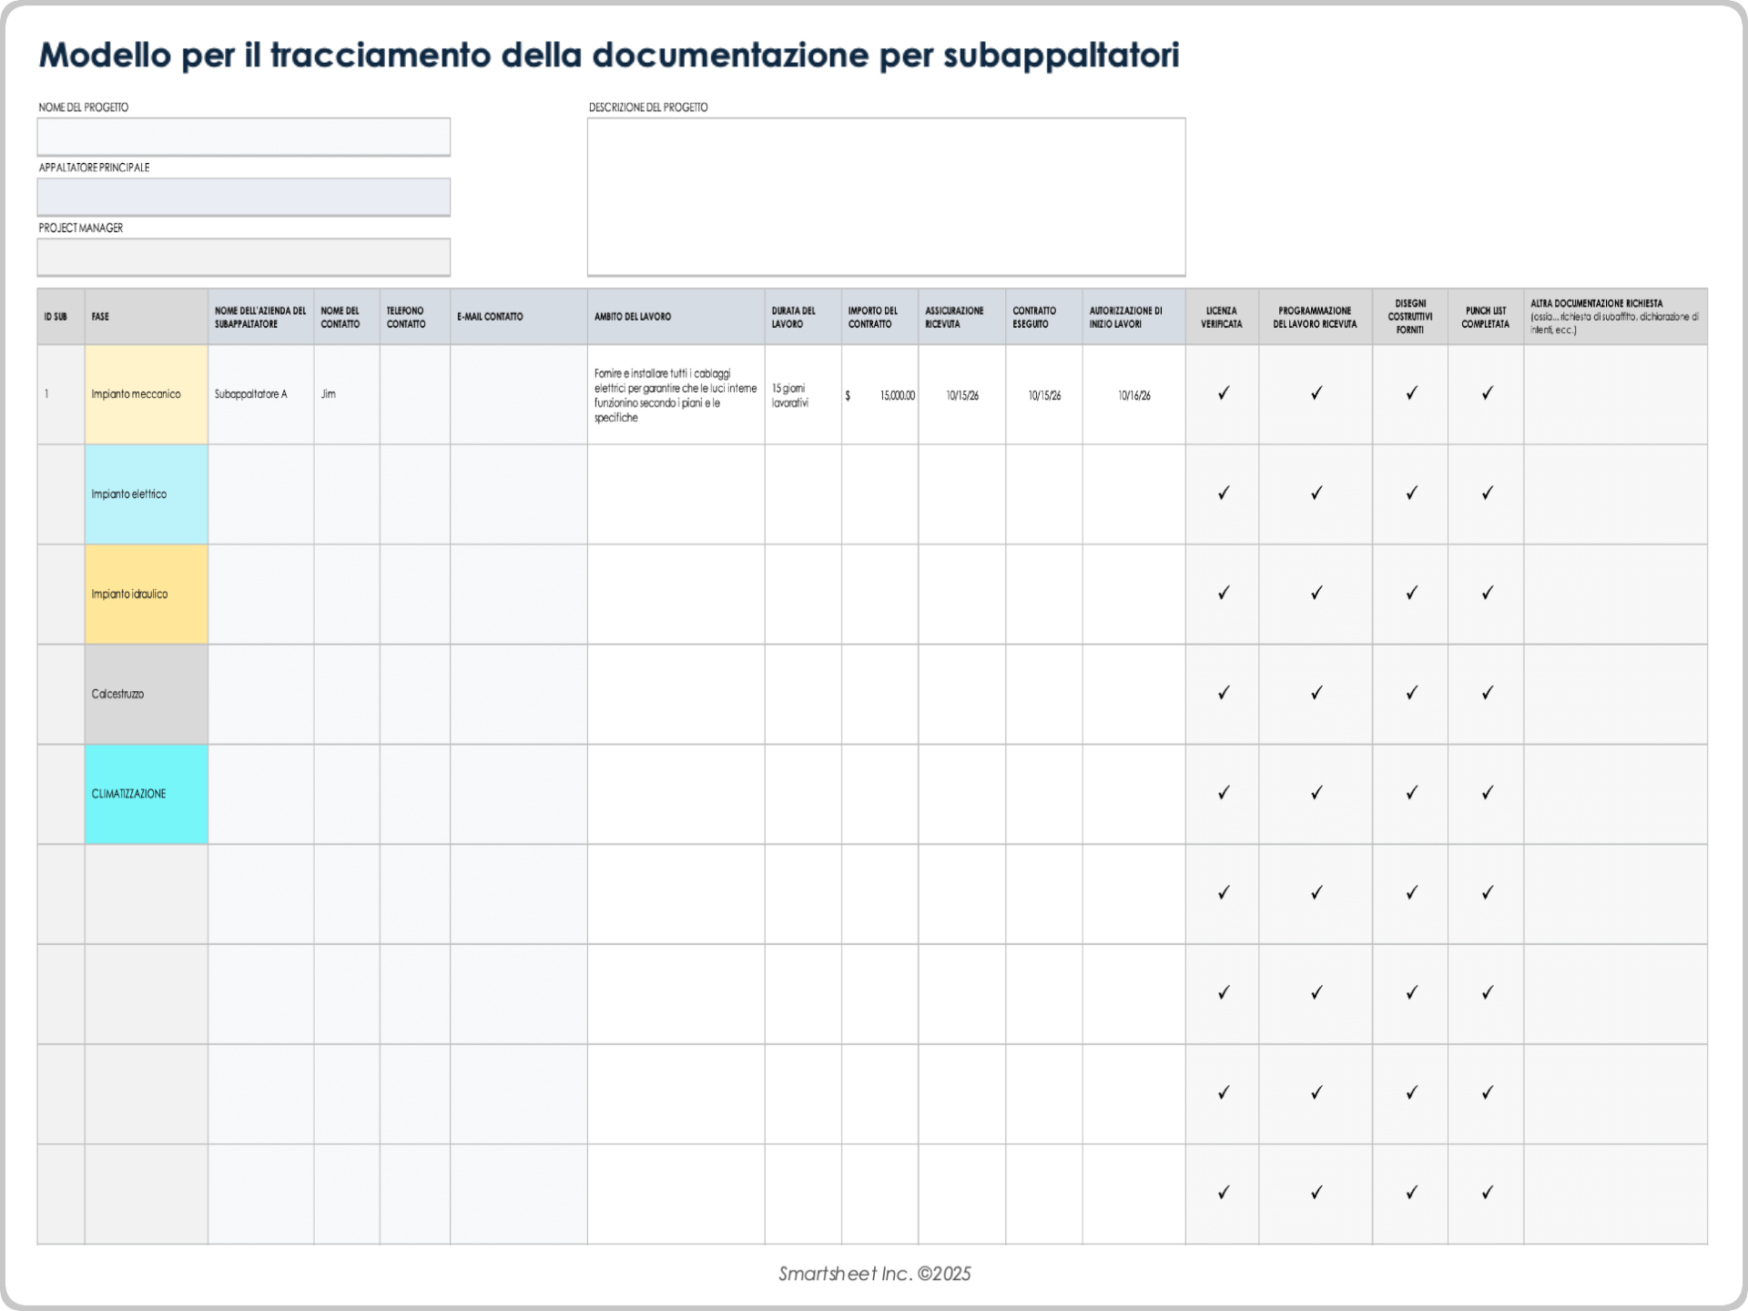Toggle Disegni Costruttivi check for Impianto idraulico
The height and width of the screenshot is (1311, 1748).
click(1410, 594)
